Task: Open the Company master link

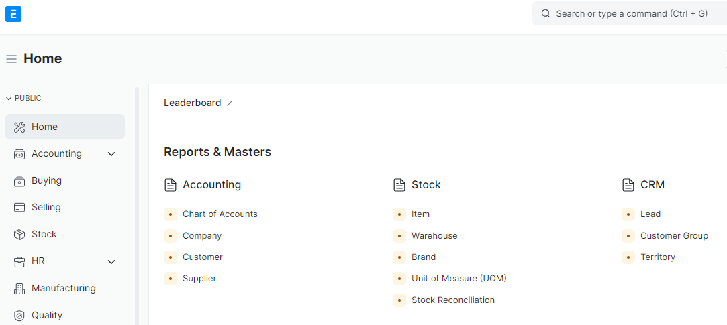Action: click(201, 236)
